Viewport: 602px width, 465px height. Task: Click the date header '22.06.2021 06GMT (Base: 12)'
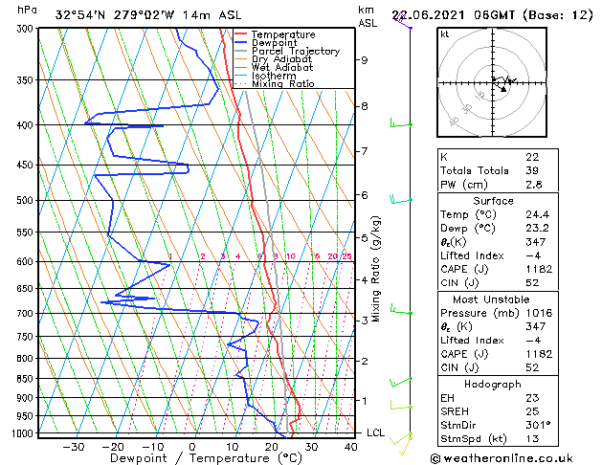pyautogui.click(x=492, y=15)
